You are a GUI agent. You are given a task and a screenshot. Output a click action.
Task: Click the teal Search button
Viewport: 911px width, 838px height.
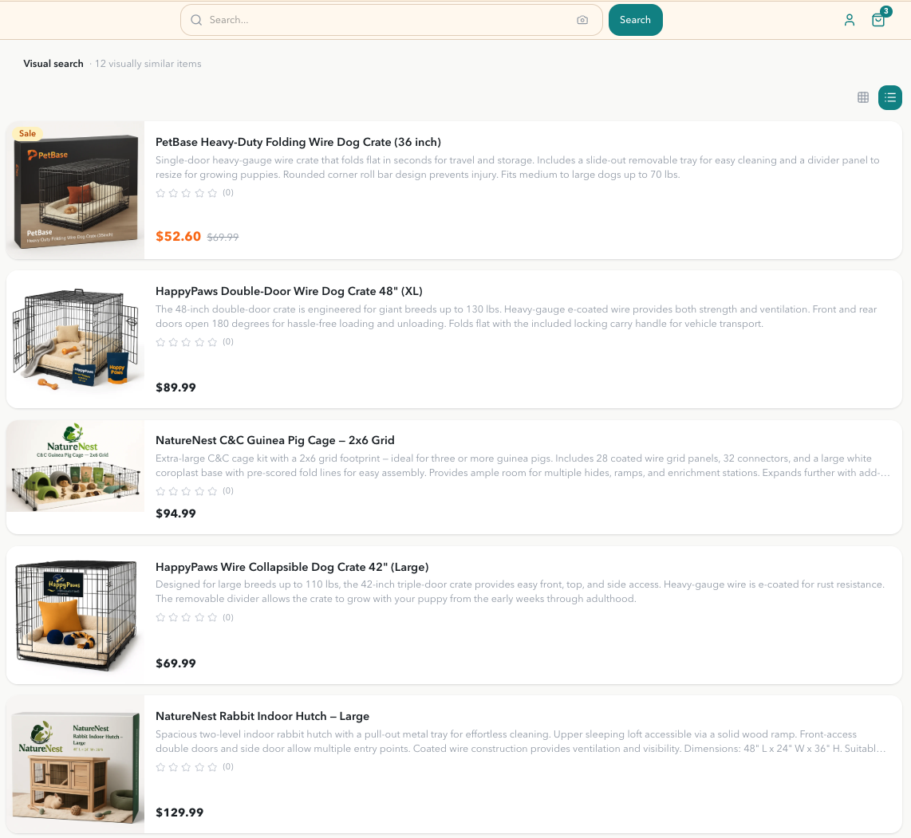click(x=636, y=20)
